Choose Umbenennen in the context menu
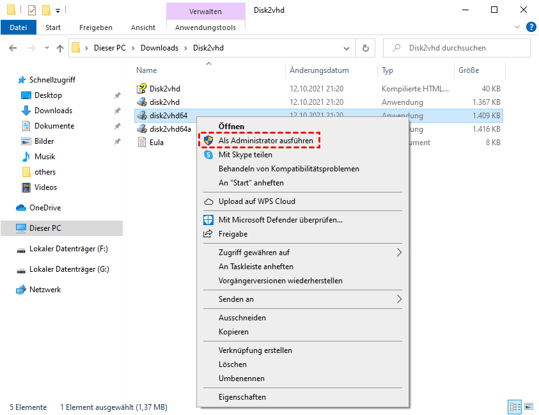 pos(302,379)
